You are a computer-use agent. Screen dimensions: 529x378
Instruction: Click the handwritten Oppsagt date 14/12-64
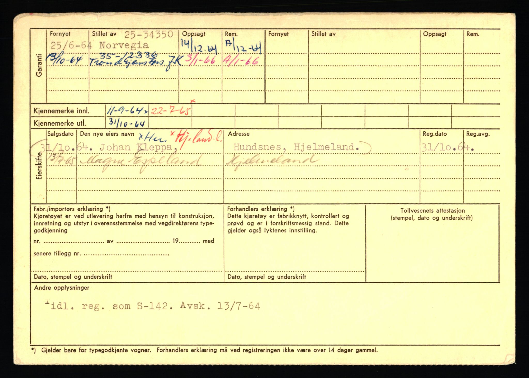(x=199, y=47)
